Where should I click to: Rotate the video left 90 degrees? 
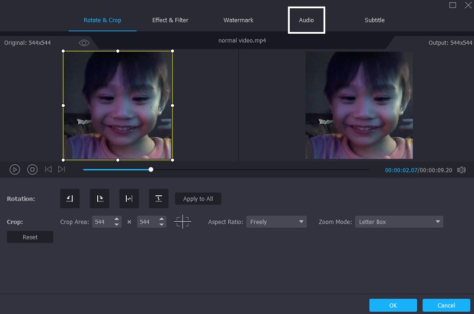70,199
